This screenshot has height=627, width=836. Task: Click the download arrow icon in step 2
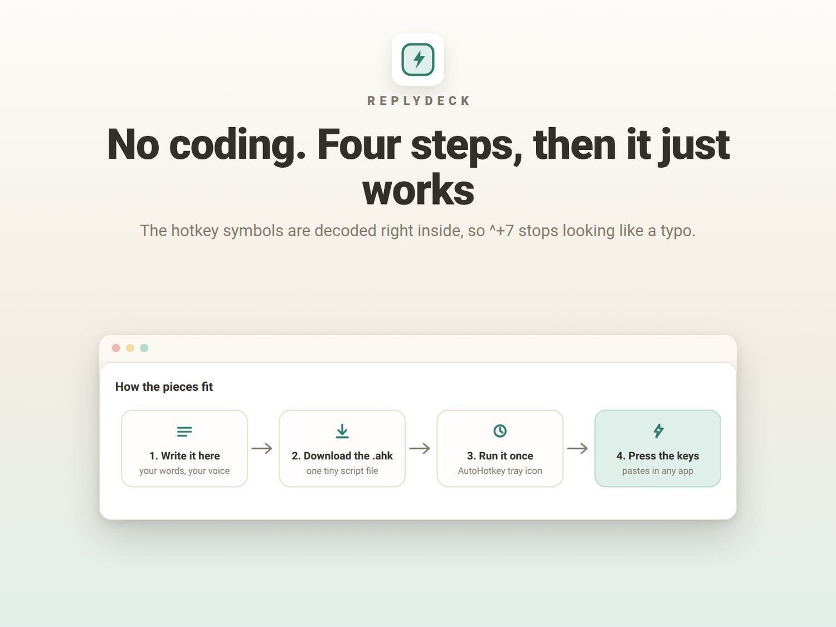[x=342, y=431]
